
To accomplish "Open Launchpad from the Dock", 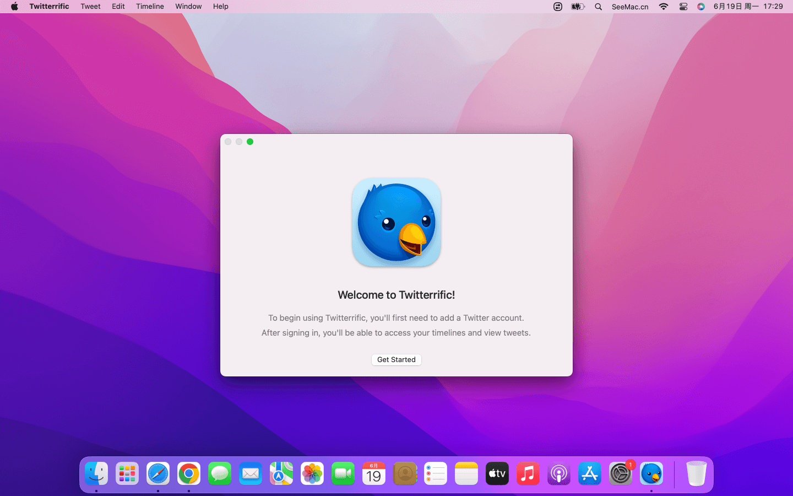I will [127, 473].
